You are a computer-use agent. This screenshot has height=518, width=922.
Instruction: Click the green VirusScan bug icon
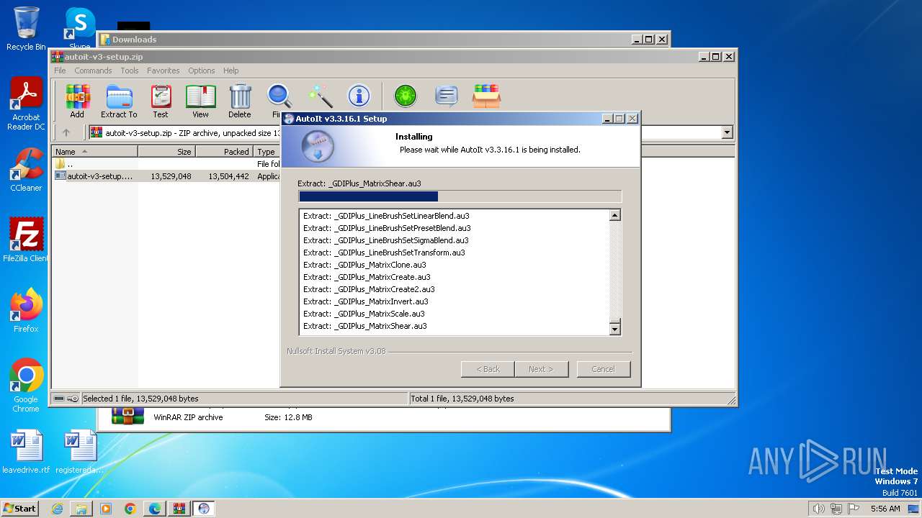(x=406, y=96)
